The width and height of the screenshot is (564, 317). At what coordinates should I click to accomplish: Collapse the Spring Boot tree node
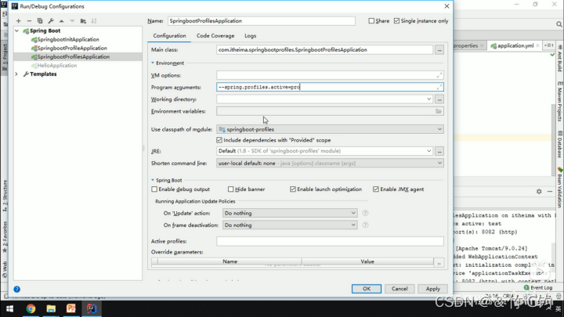coord(16,31)
